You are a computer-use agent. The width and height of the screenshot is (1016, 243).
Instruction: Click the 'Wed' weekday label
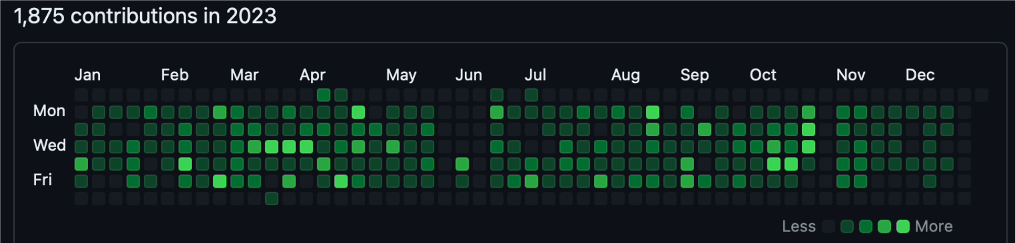point(49,146)
